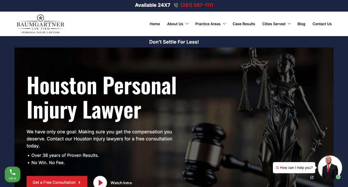Expand the About Us dropdown chevron
Viewport: 348px width, 187px height.
[187, 24]
